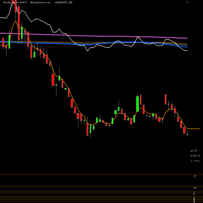Click the 'in 1 Days' label
This screenshot has height=203, width=203.
pyautogui.click(x=195, y=161)
